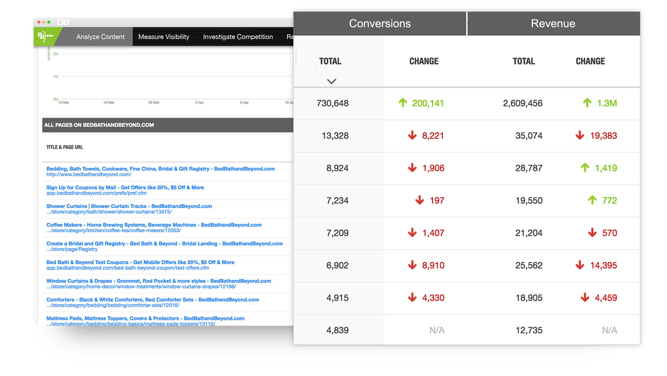Select revenue total 18,905
Screen dimensions: 667x376
[529, 297]
